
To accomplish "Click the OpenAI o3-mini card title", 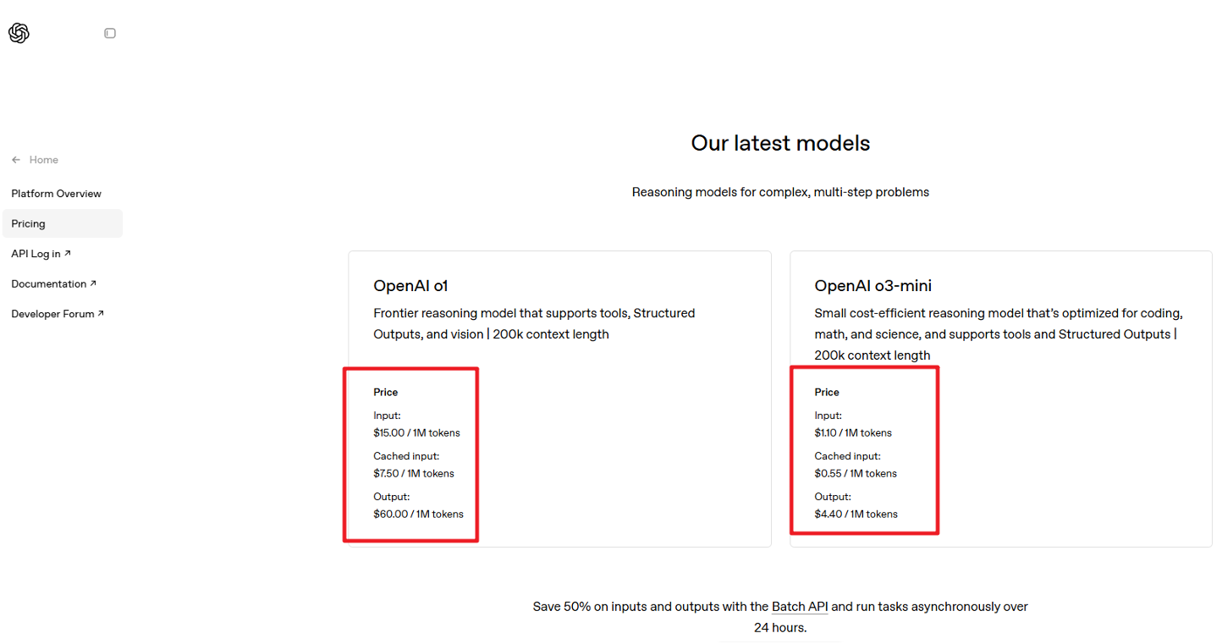I will 872,286.
